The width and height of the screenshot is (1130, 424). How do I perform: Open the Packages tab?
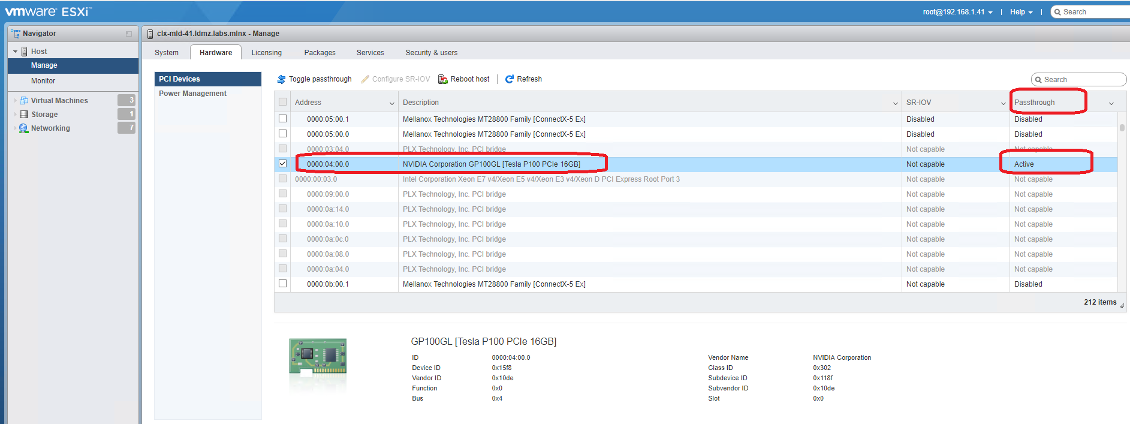click(x=320, y=53)
